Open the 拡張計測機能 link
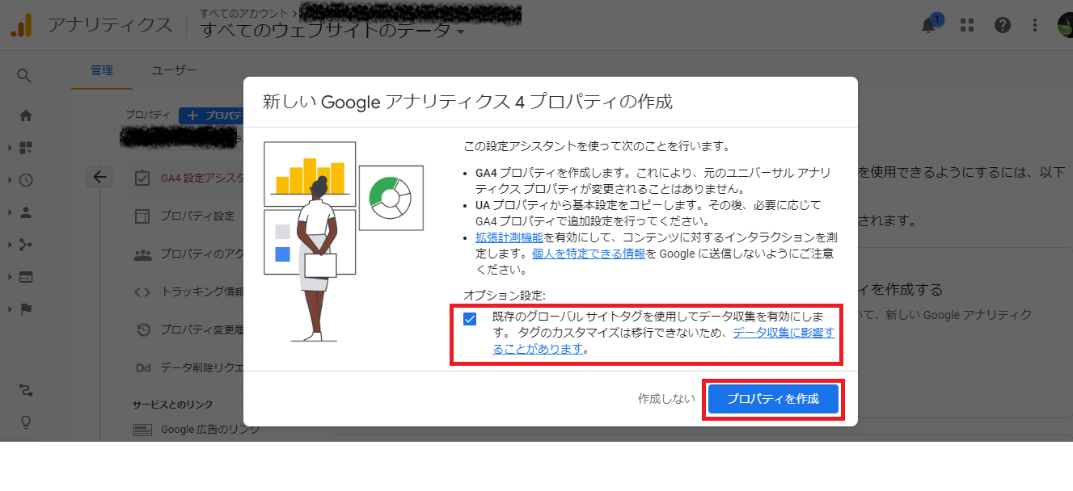This screenshot has height=491, width=1073. click(x=509, y=237)
